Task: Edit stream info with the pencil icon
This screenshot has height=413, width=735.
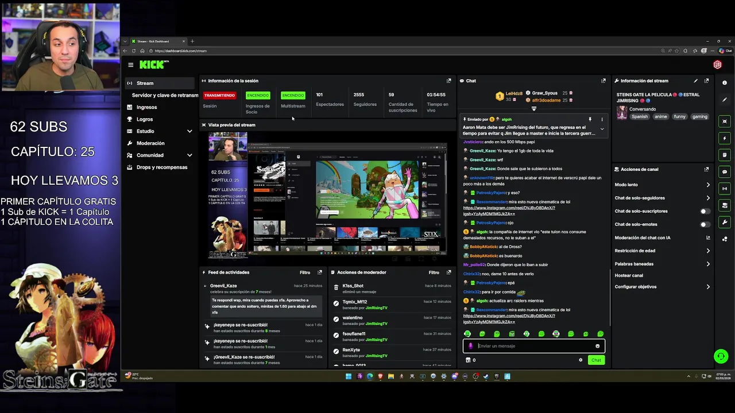Action: (696, 81)
